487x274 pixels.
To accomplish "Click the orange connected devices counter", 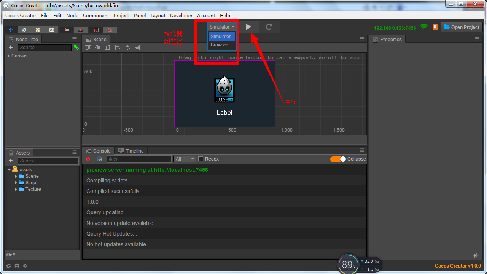I will tap(435, 27).
